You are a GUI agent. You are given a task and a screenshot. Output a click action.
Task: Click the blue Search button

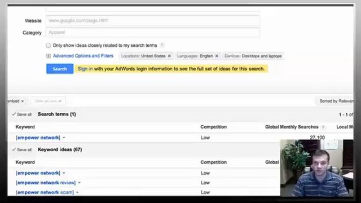[x=60, y=69]
